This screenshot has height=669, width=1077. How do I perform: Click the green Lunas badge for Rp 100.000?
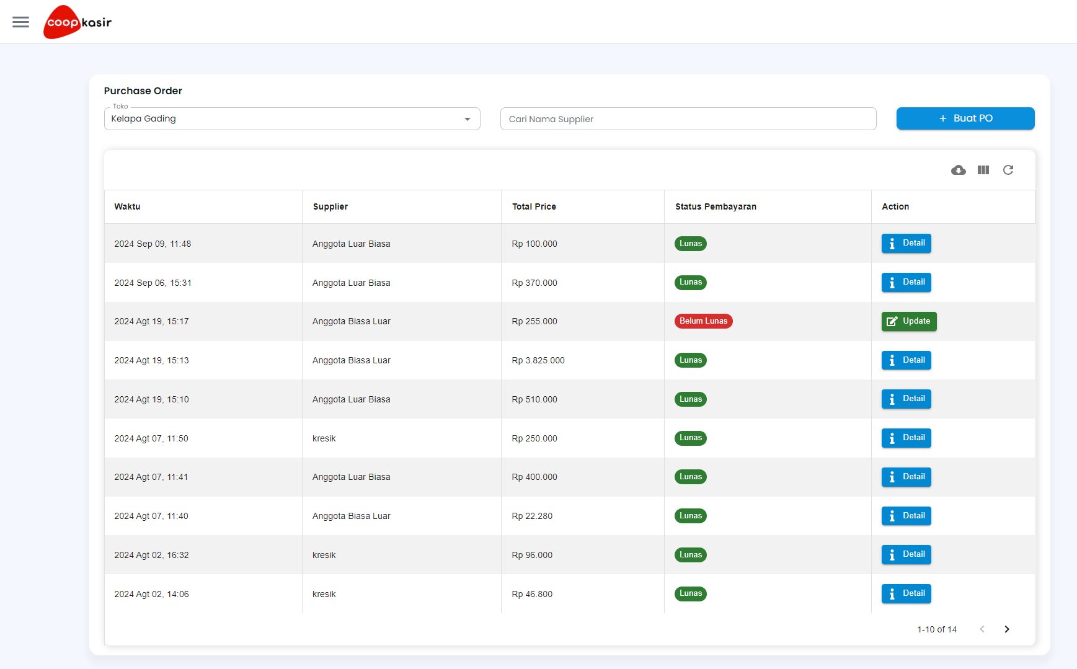(690, 243)
